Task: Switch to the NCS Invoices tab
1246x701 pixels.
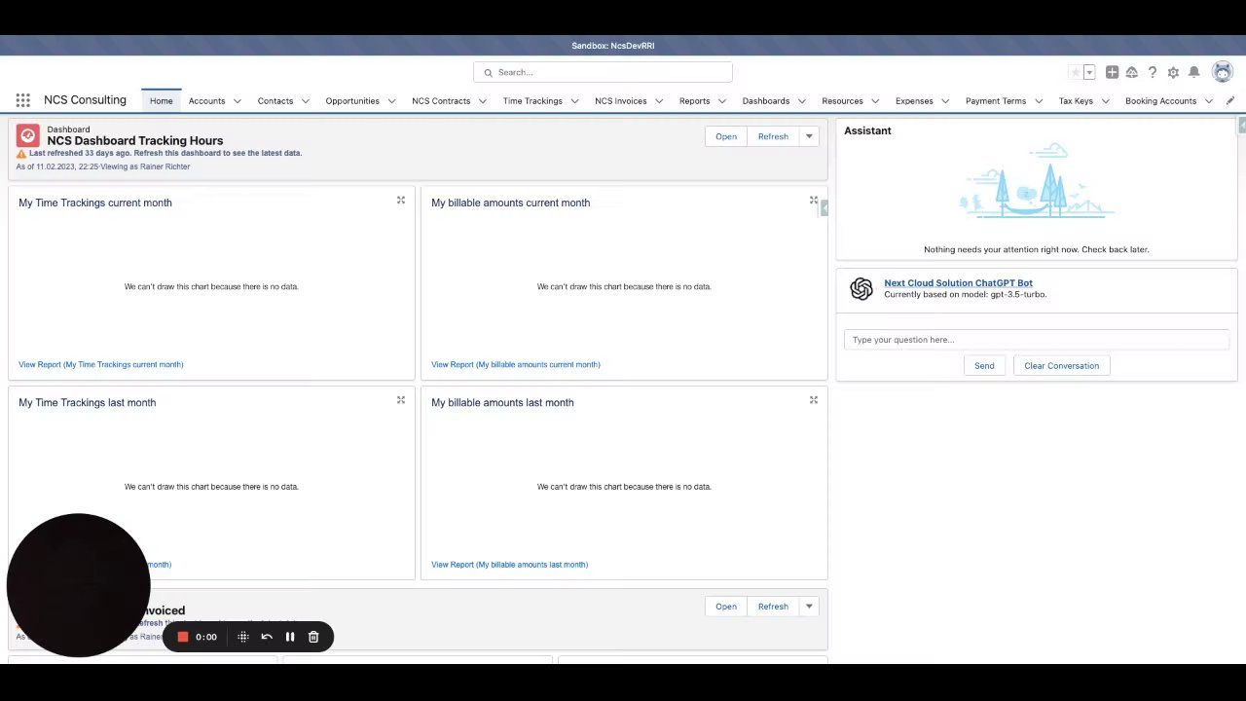Action: tap(621, 101)
